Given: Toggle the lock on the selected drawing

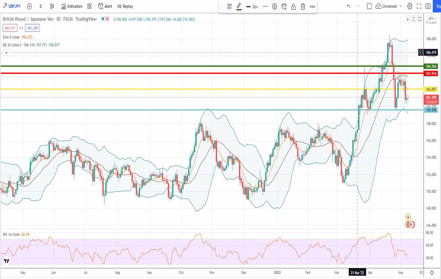Looking at the screenshot, I should (293, 7).
